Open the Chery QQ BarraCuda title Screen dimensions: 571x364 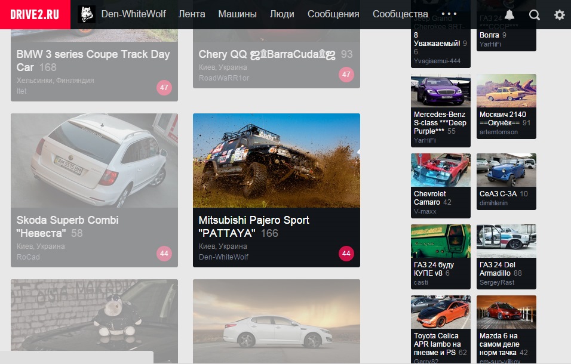pos(267,54)
